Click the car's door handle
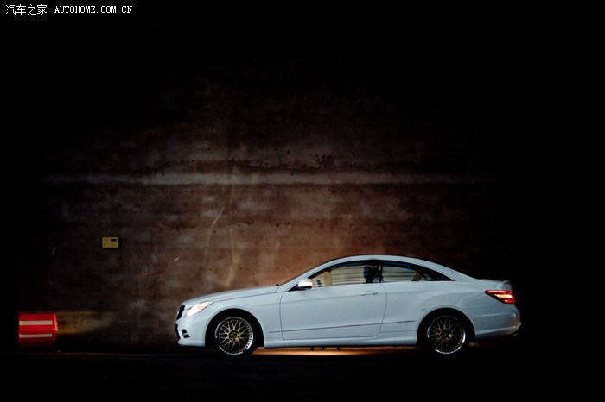This screenshot has height=402, width=605. pos(369,292)
